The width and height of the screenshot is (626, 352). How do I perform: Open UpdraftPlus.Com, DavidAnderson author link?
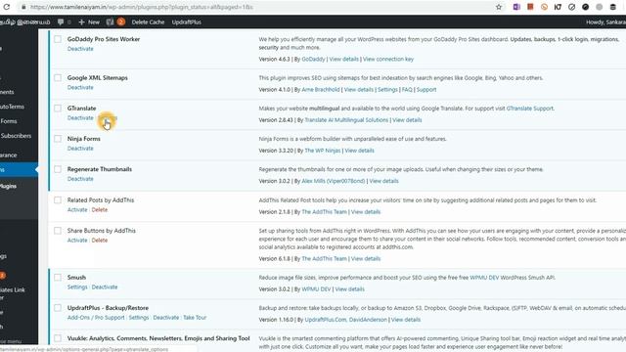tap(345, 320)
